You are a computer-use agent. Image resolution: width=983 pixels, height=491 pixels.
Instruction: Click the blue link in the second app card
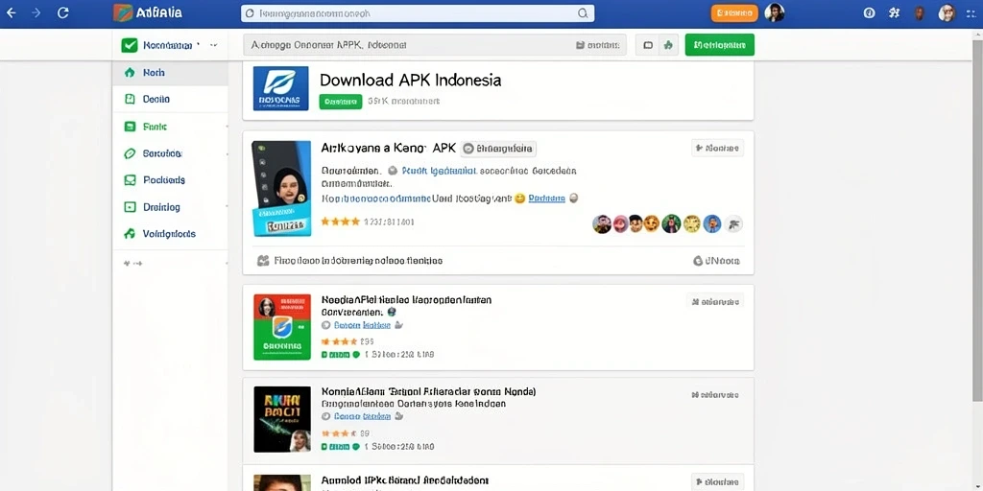(x=362, y=326)
